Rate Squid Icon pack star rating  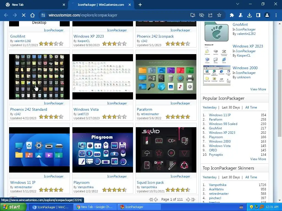(178, 190)
